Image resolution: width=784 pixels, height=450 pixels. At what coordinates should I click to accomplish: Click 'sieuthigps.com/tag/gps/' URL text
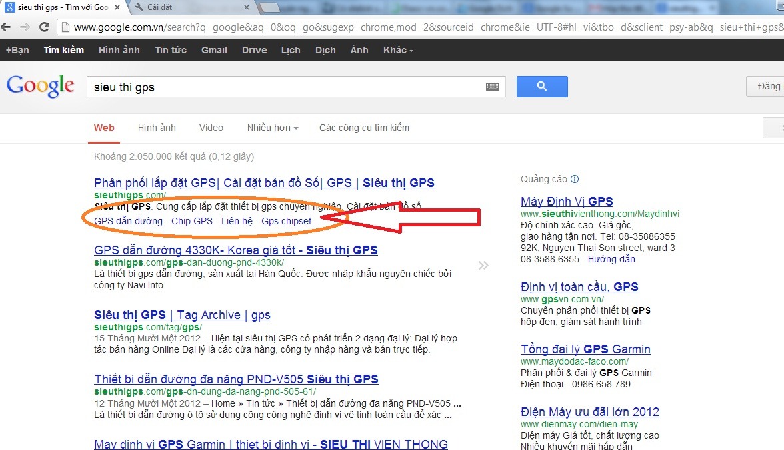point(148,327)
